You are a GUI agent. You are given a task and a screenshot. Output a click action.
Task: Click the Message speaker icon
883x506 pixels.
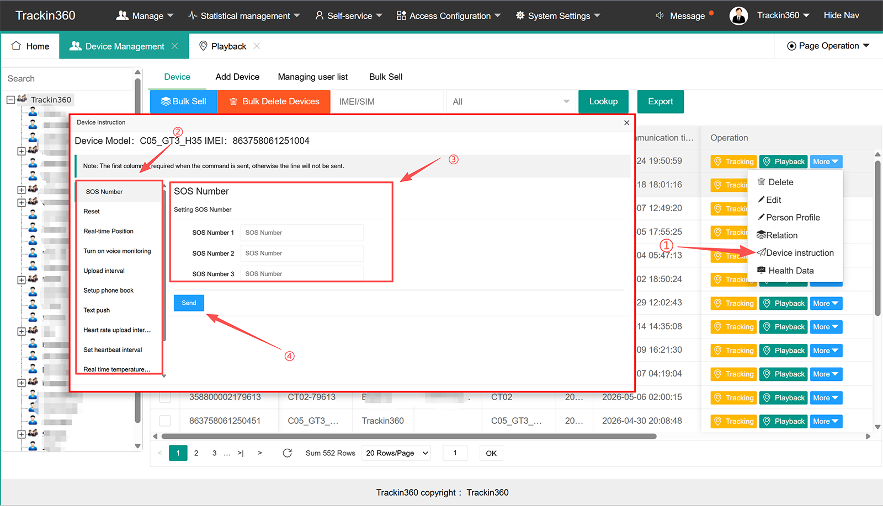click(x=659, y=15)
